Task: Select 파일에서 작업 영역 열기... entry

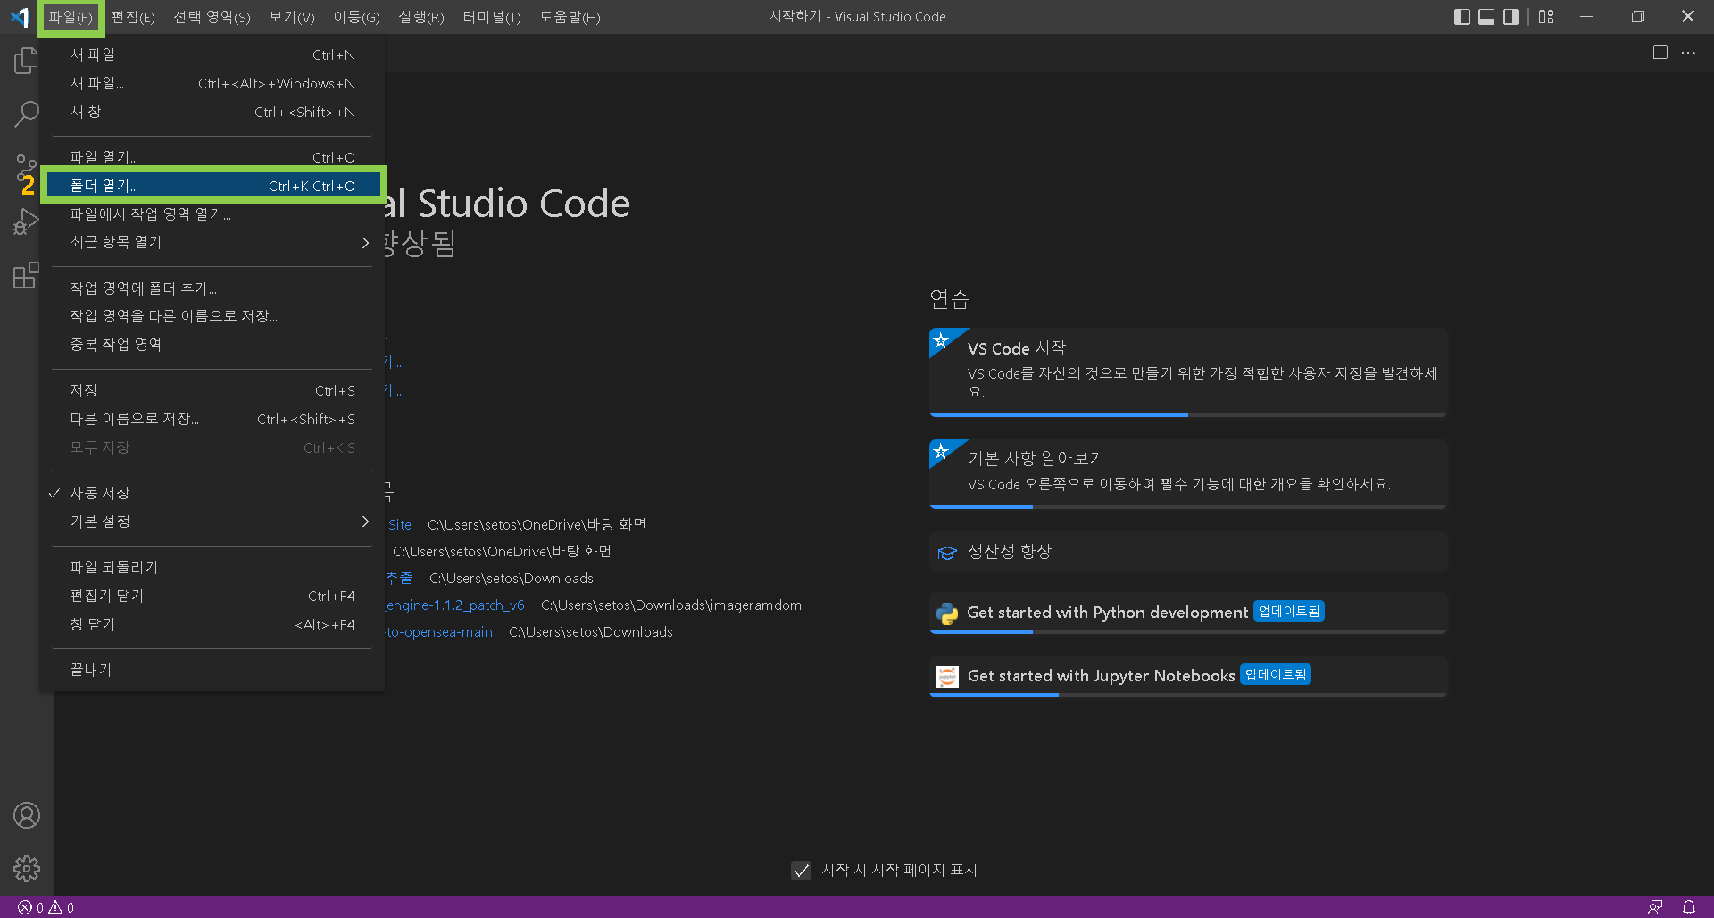Action: 212,214
